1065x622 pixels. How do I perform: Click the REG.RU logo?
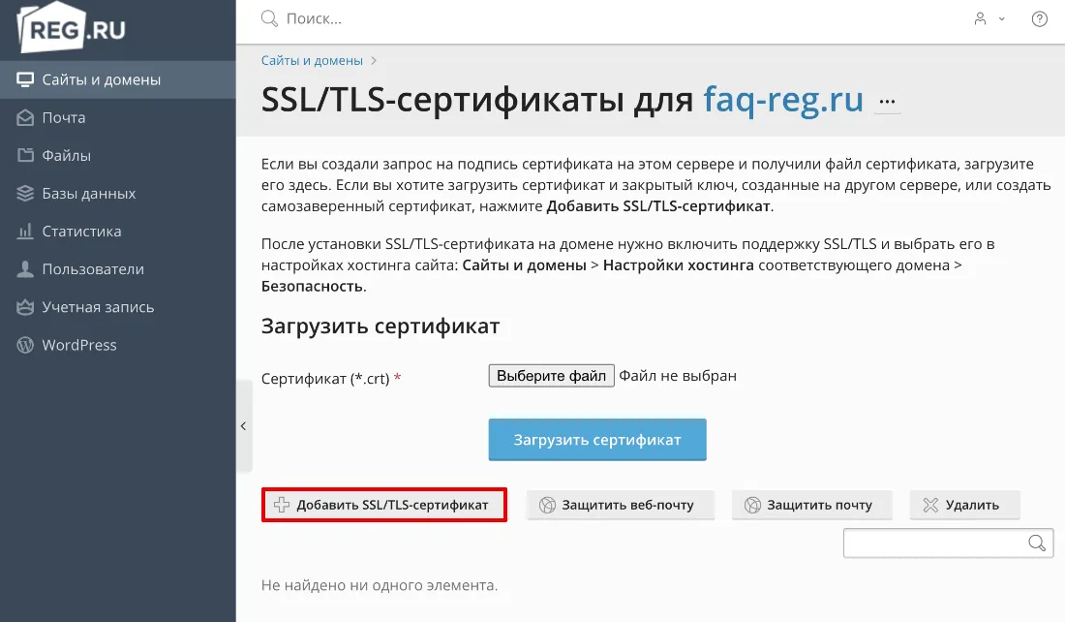[x=68, y=27]
